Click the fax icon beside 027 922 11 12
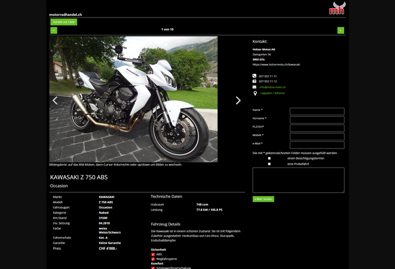395x269 pixels. [x=254, y=81]
